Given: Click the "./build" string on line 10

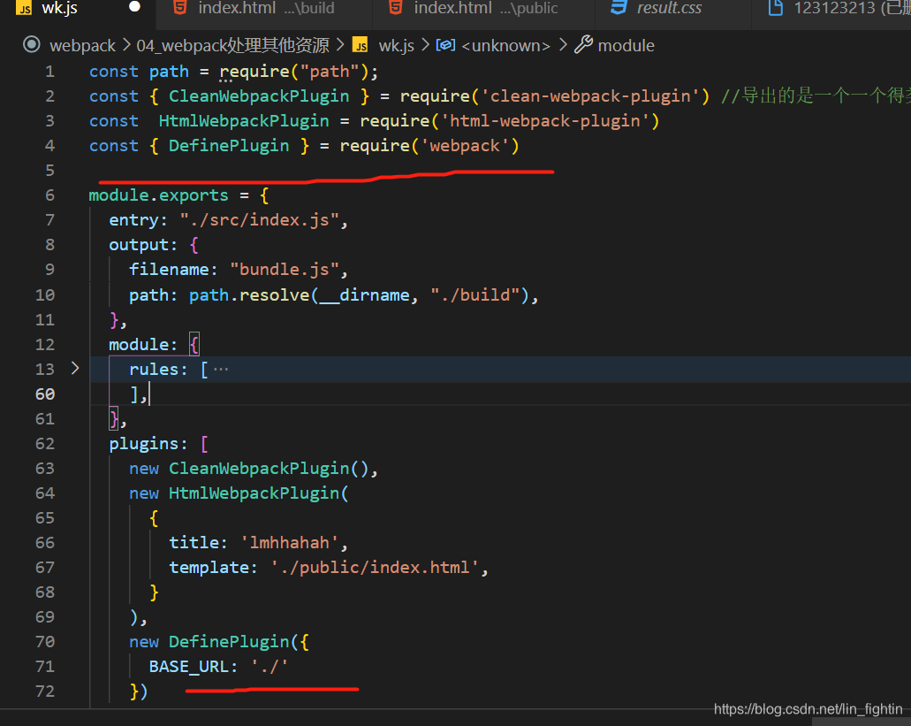Looking at the screenshot, I should [475, 295].
